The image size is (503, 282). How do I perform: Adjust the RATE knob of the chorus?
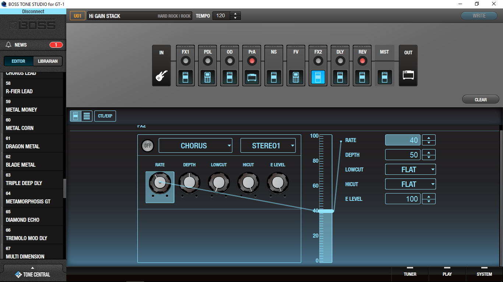(x=160, y=182)
